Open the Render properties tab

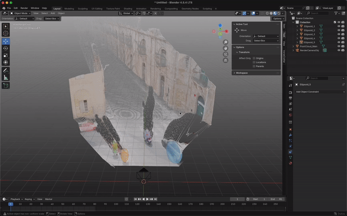(291, 93)
